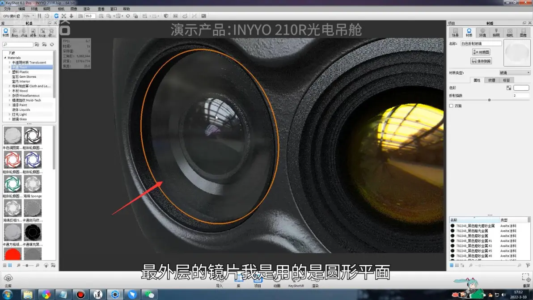
Task: Click the performance mode clock icon
Action: [x=47, y=16]
